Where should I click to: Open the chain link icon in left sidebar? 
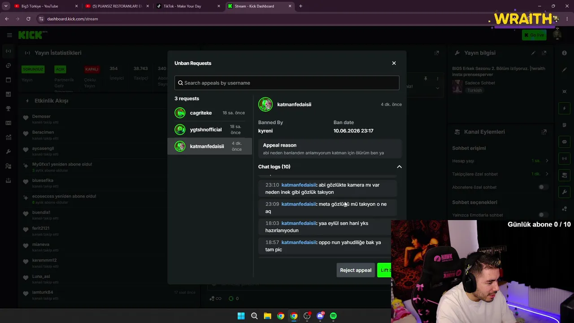click(x=8, y=65)
